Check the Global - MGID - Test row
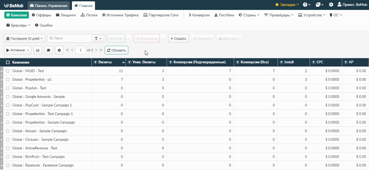This screenshot has width=369, height=170. 8,71
